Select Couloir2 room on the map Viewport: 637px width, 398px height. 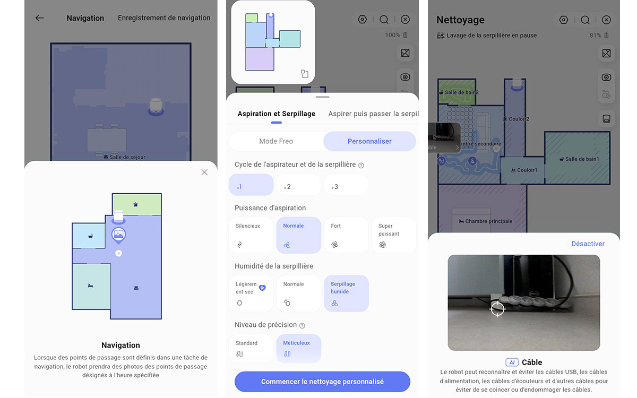pos(515,117)
